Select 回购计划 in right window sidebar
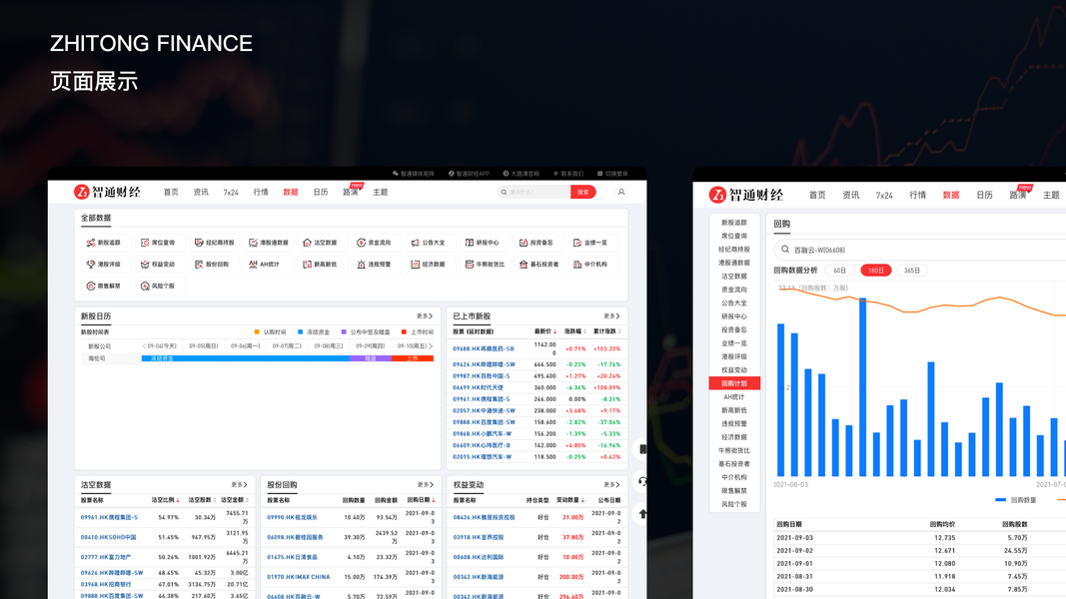 (734, 383)
